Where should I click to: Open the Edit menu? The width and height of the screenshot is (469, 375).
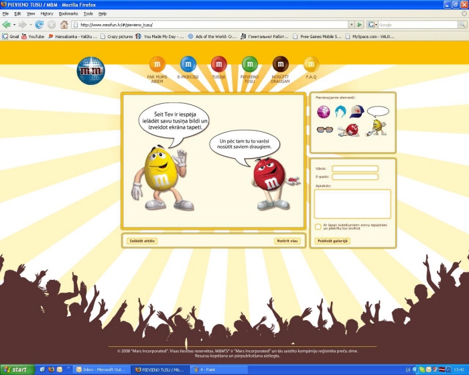tap(17, 14)
